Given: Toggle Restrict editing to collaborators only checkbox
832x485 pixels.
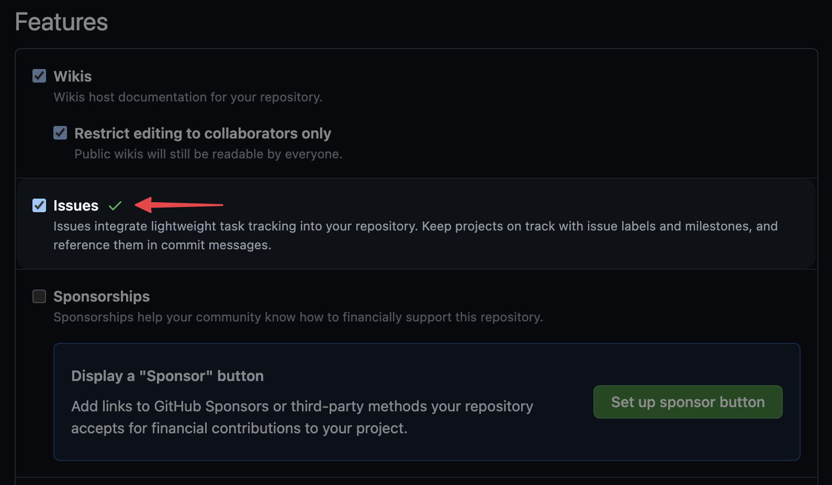Looking at the screenshot, I should 60,133.
